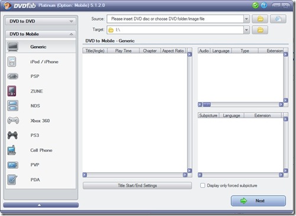Collapse sidebar with bottom up-arrow bar
The width and height of the screenshot is (296, 216).
[x=41, y=205]
